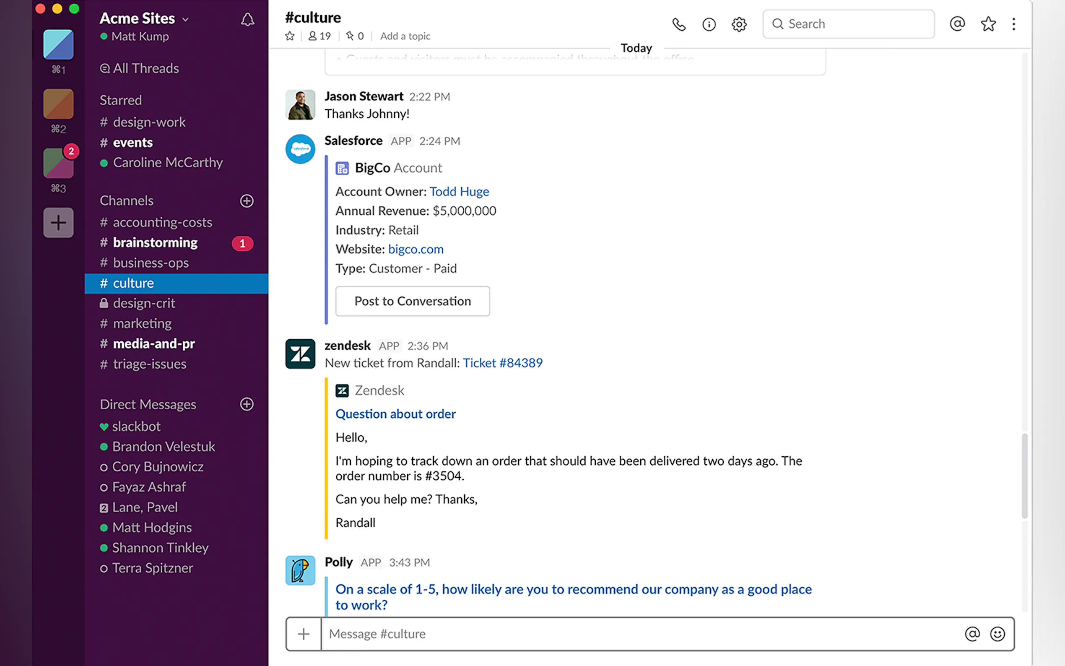Open the emoji picker in message box
This screenshot has height=666, width=1065.
pyautogui.click(x=997, y=634)
